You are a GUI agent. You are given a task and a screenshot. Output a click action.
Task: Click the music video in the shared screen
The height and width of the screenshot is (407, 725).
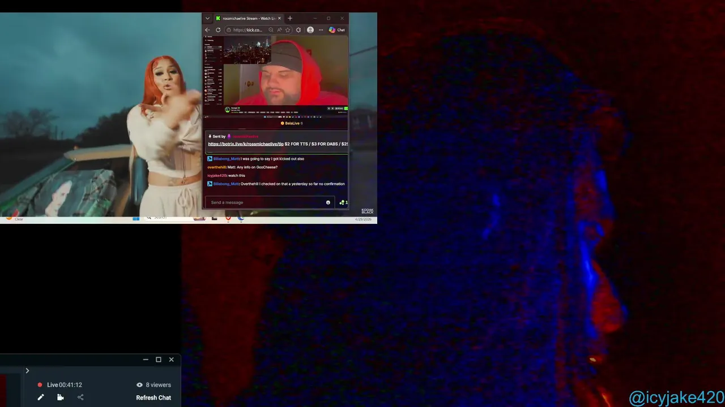[101, 115]
